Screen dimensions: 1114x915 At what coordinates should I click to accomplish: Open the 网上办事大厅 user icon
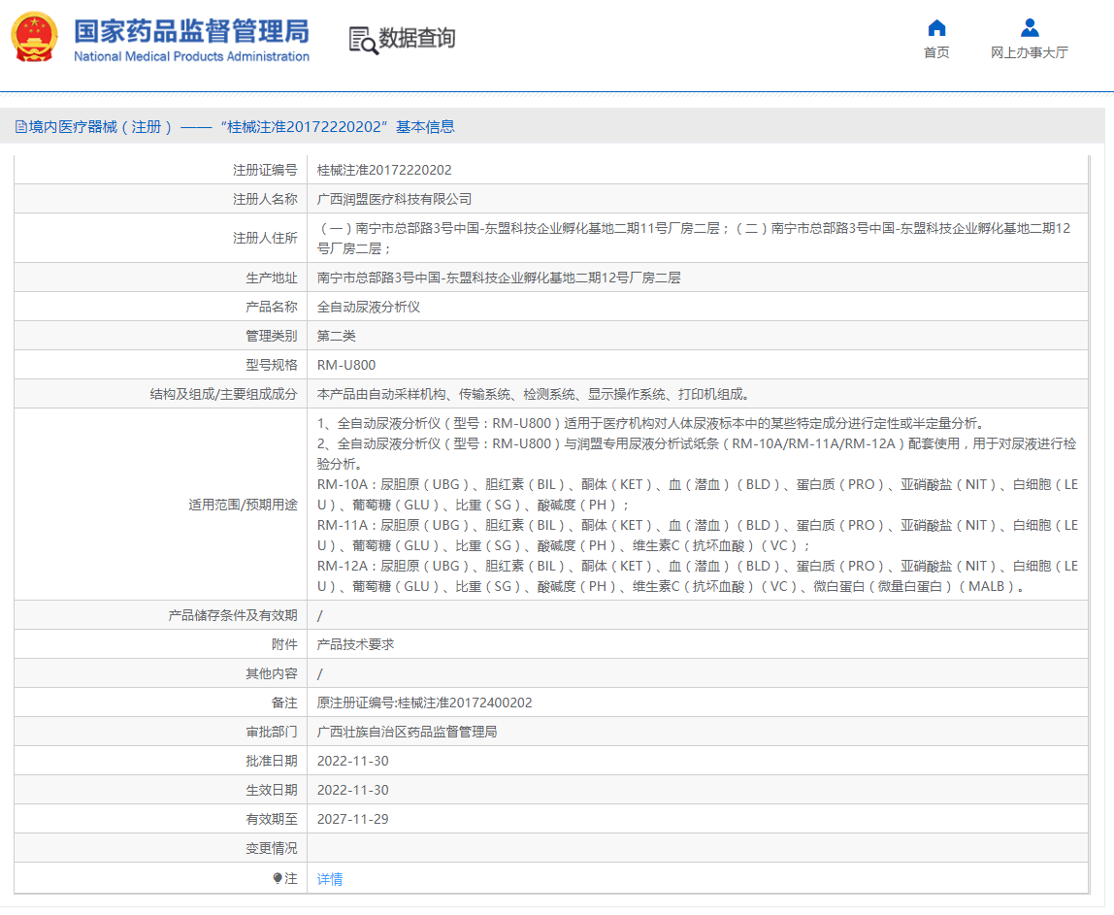(x=1030, y=28)
